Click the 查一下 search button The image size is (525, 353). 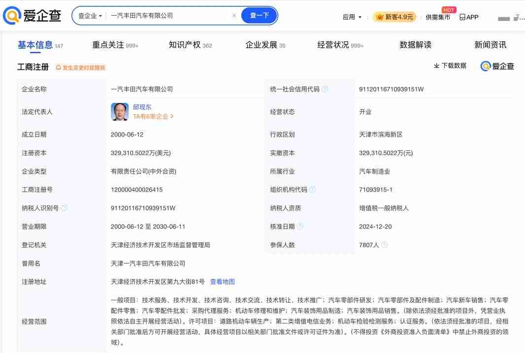pos(259,15)
